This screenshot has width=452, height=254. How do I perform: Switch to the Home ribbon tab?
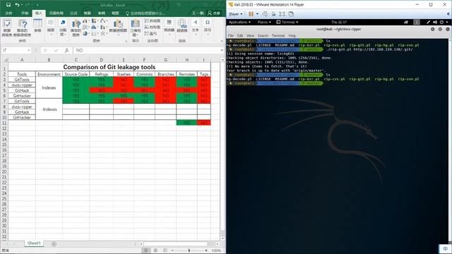pyautogui.click(x=25, y=13)
